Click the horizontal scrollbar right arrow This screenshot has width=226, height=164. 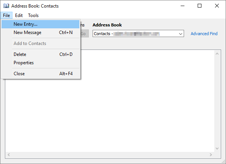point(211,155)
